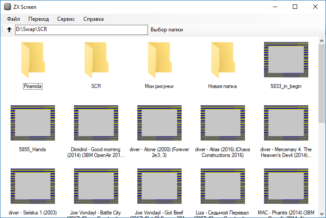Select the diver - Atias (2016) thumbnail
Image resolution: width=326 pixels, height=218 pixels.
pyautogui.click(x=223, y=123)
